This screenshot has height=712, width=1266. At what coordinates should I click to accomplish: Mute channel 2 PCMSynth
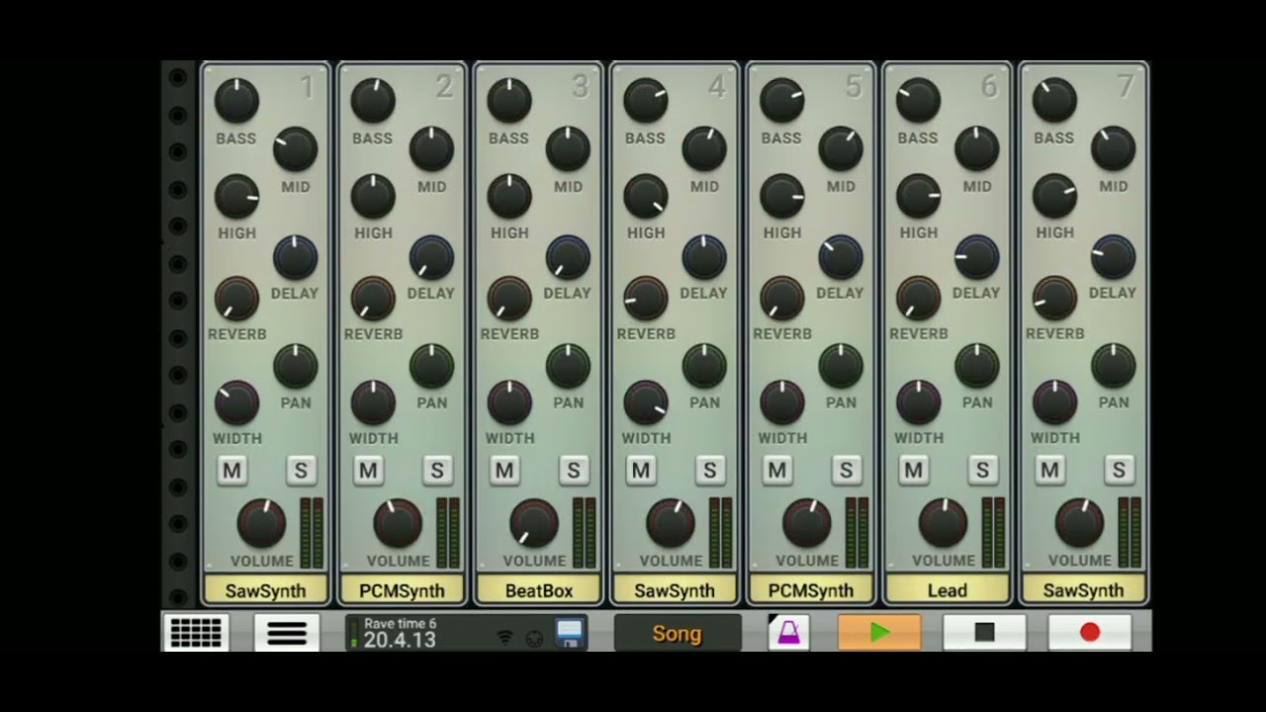369,471
